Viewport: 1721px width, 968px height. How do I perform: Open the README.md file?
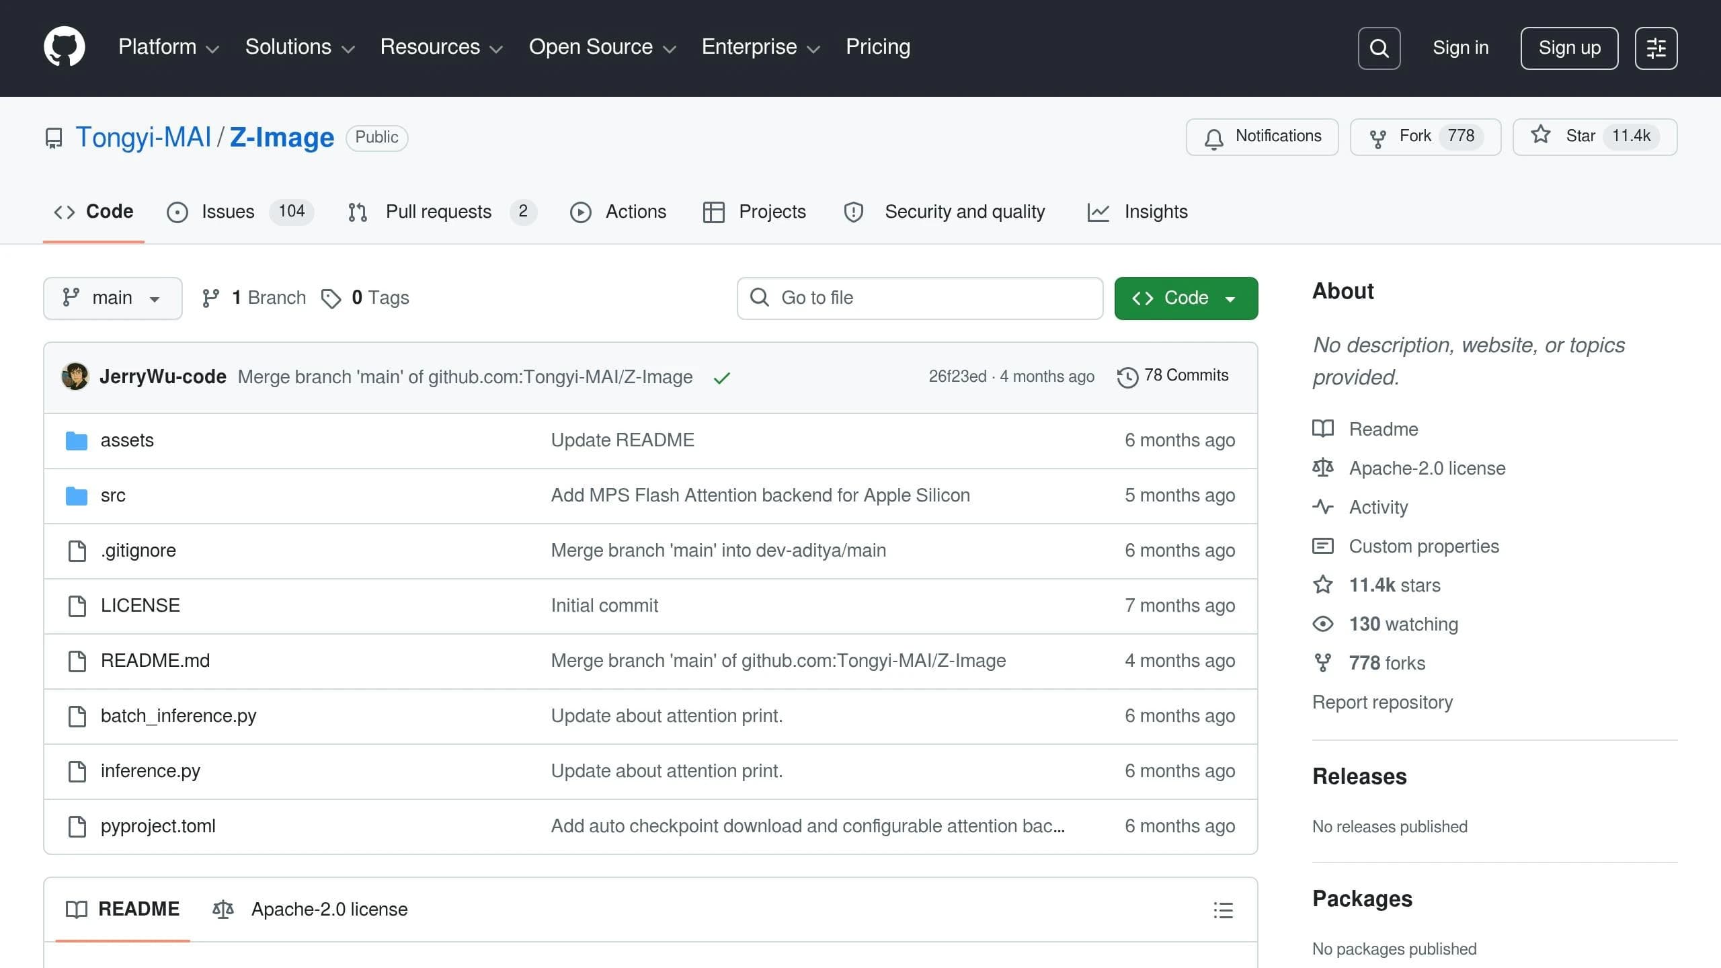point(155,661)
